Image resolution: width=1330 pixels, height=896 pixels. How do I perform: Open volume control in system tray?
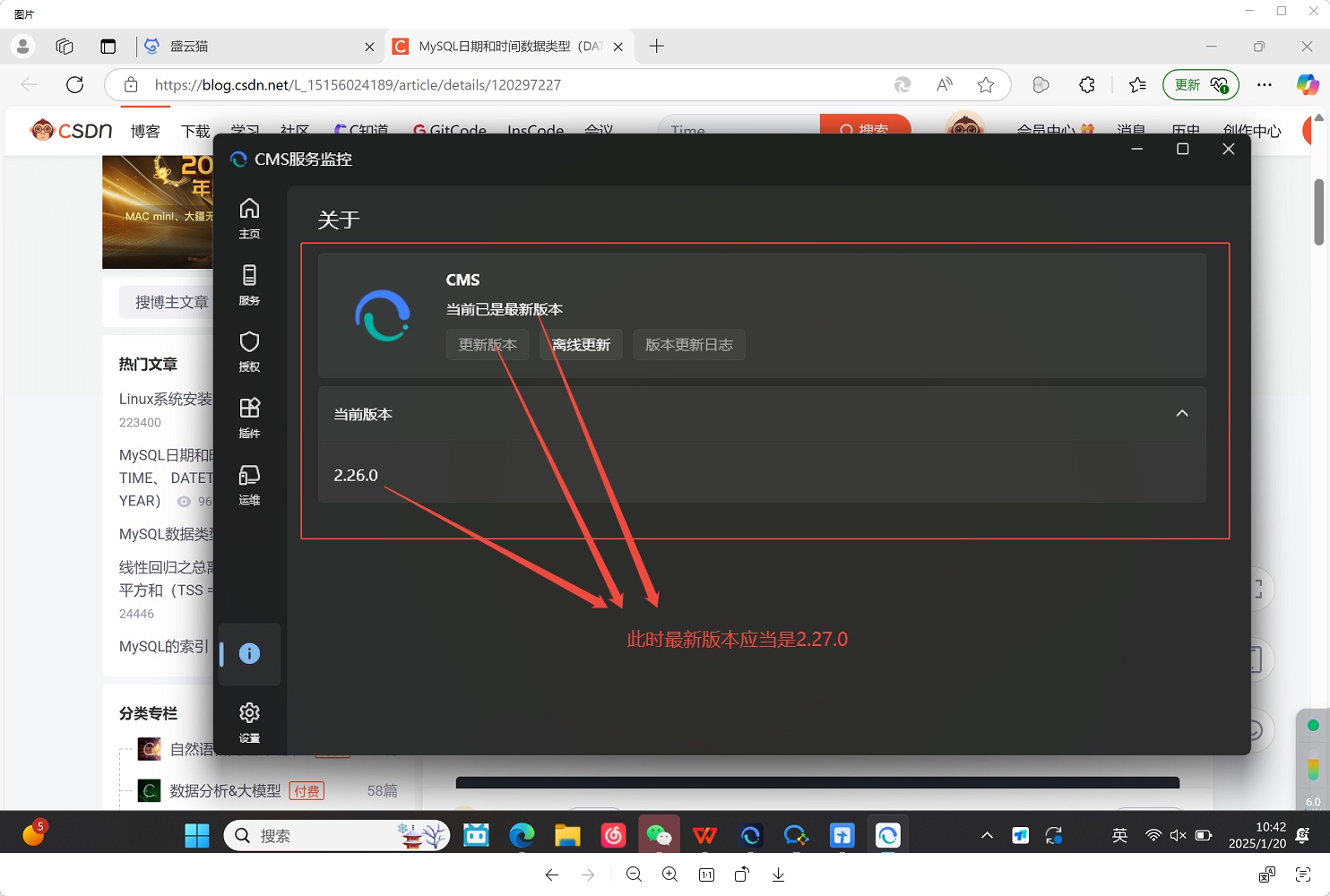tap(1179, 835)
